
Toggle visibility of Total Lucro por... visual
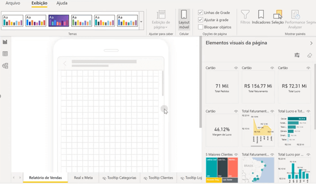tap(308, 154)
